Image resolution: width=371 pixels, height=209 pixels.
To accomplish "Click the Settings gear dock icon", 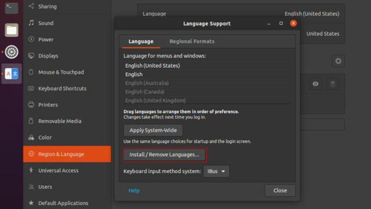I will (12, 52).
